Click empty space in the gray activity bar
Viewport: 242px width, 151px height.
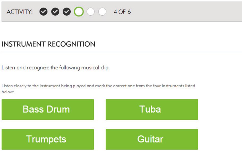[186, 12]
